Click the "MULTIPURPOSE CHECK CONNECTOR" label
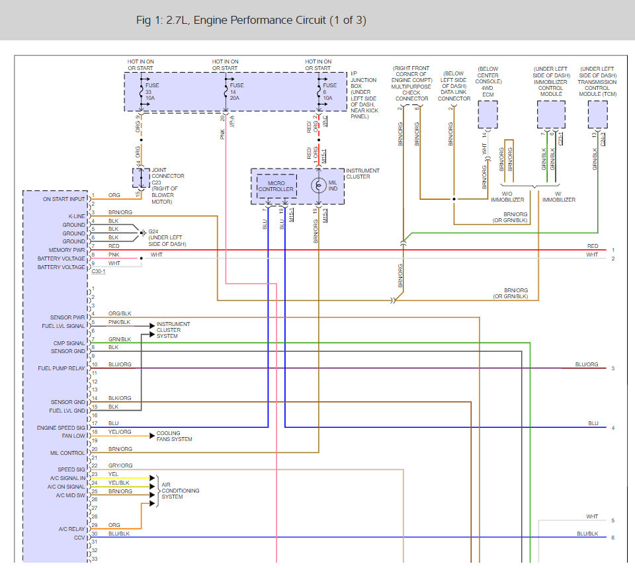This screenshot has height=568, width=635. (411, 93)
